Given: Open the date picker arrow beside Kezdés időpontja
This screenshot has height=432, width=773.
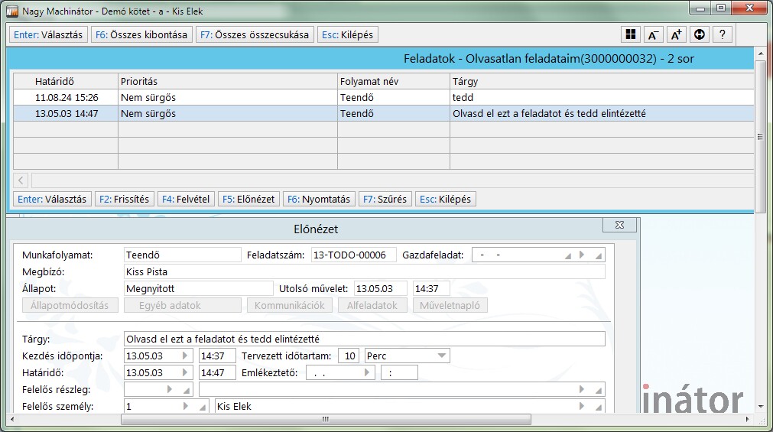Looking at the screenshot, I should coord(184,356).
